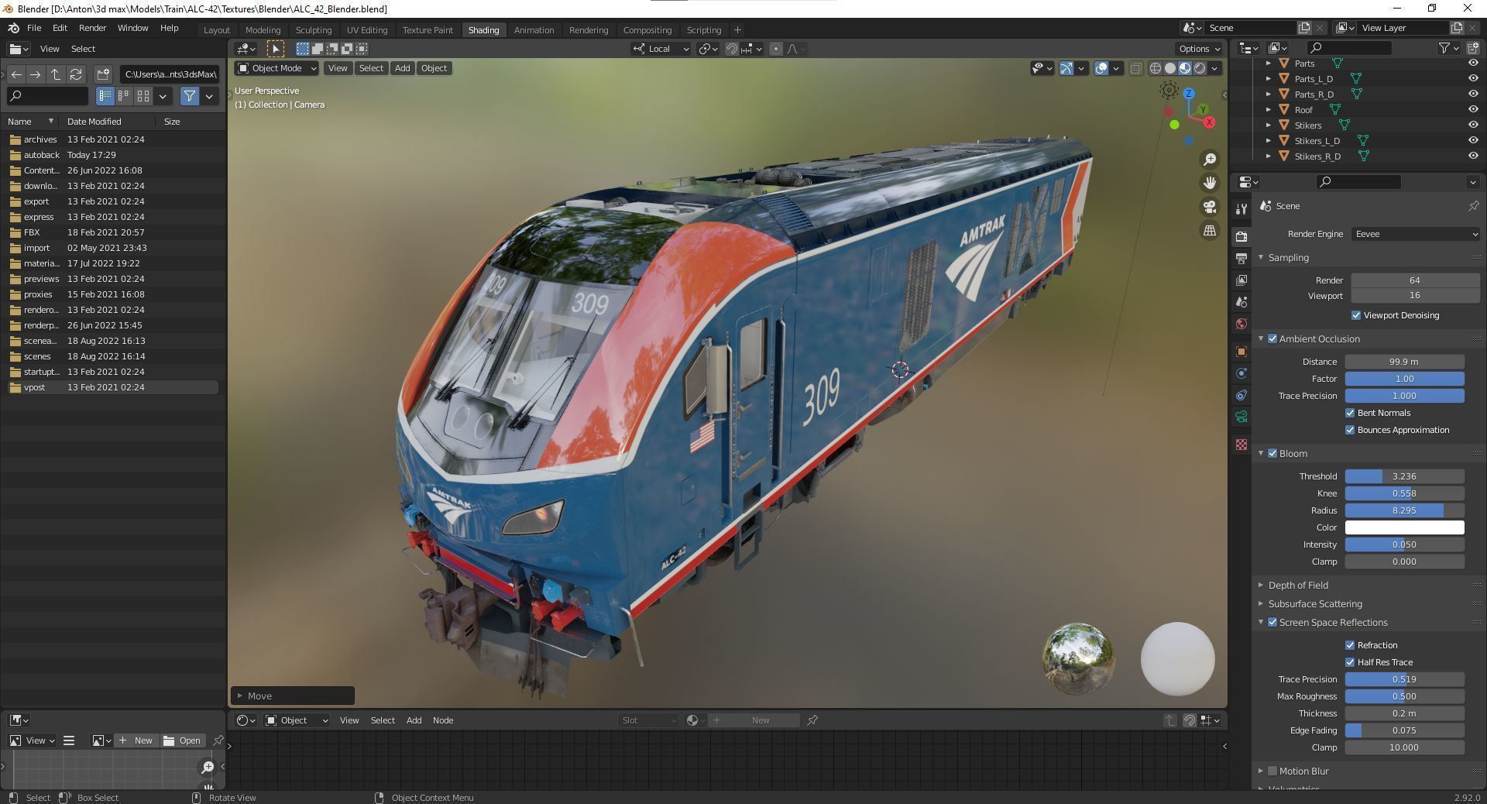Screen dimensions: 1487x804
Task: Open the Physics properties tab
Action: (x=1241, y=373)
